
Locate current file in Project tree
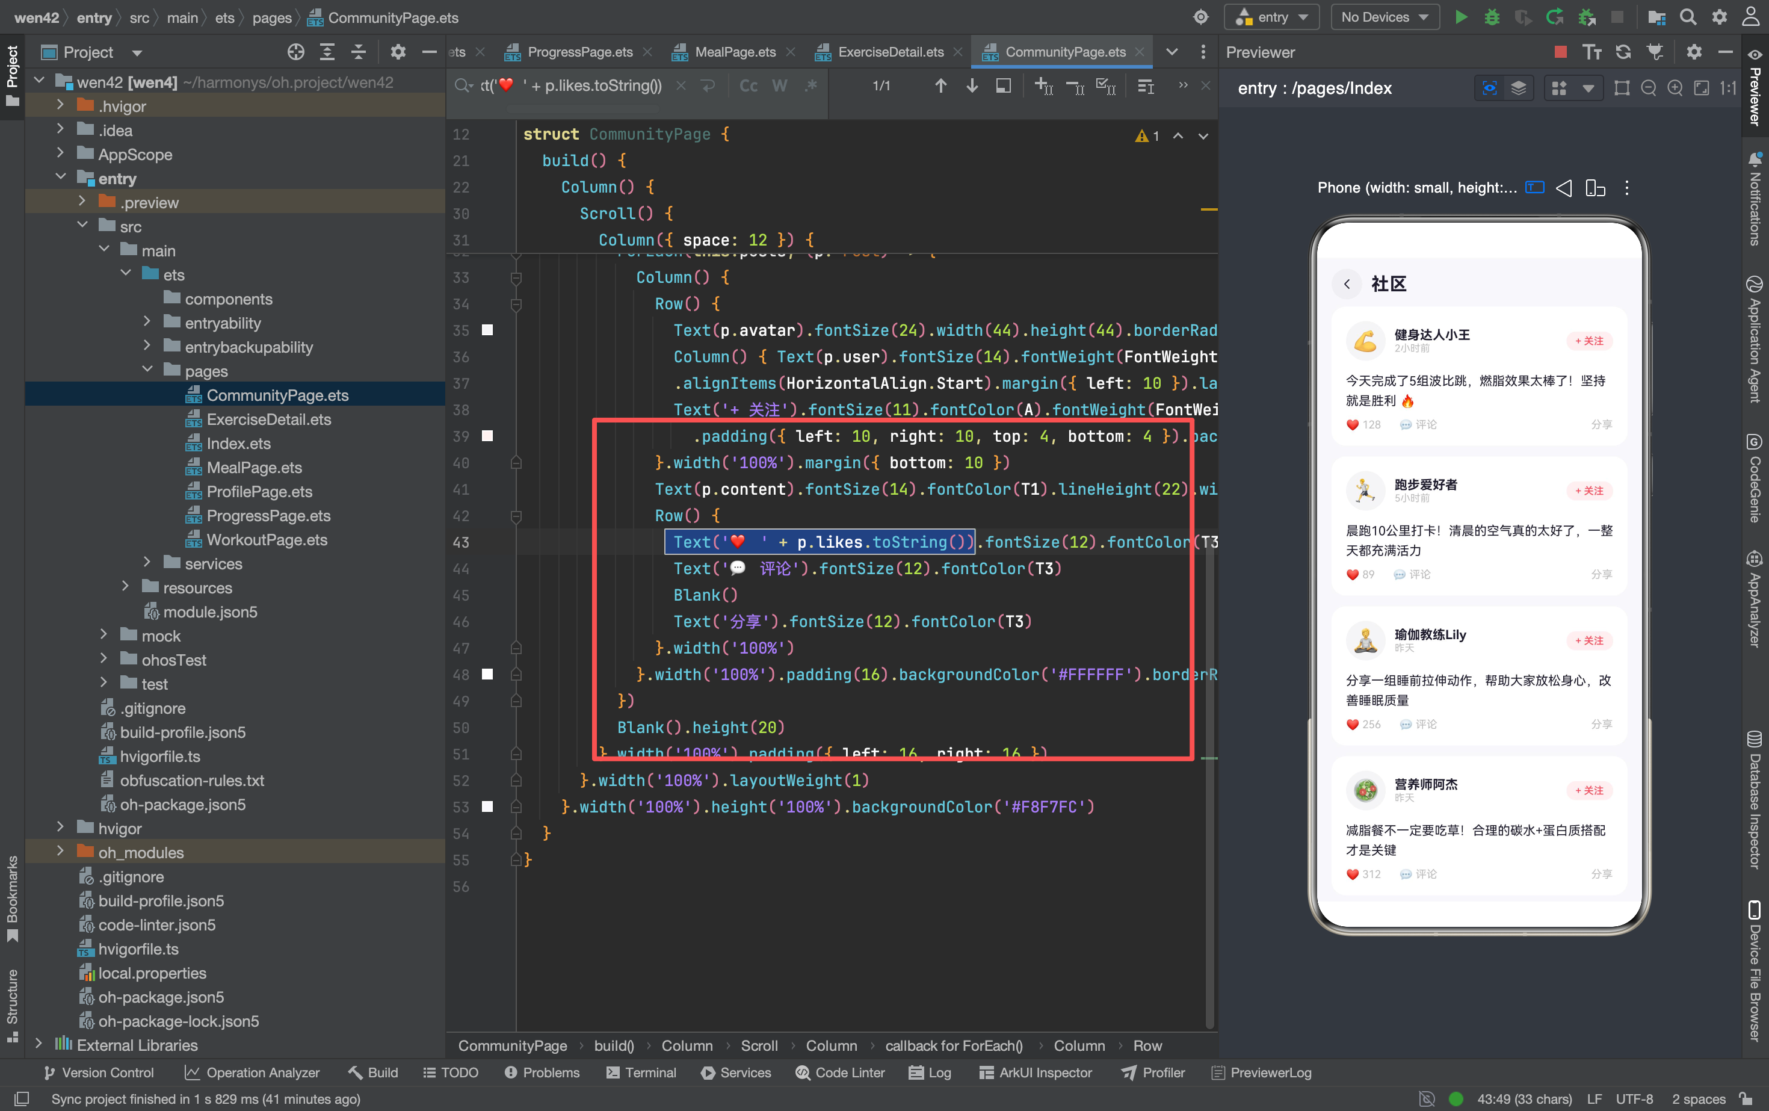click(x=295, y=52)
